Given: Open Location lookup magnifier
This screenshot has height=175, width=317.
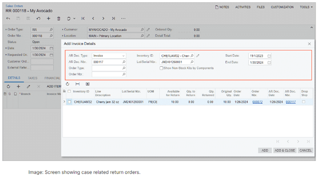Looking at the screenshot, I should [x=142, y=36].
